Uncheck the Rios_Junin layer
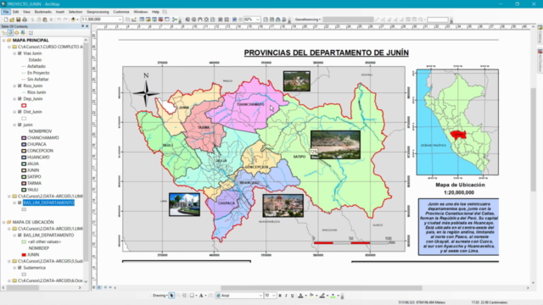Image resolution: width=543 pixels, height=305 pixels. (20, 86)
